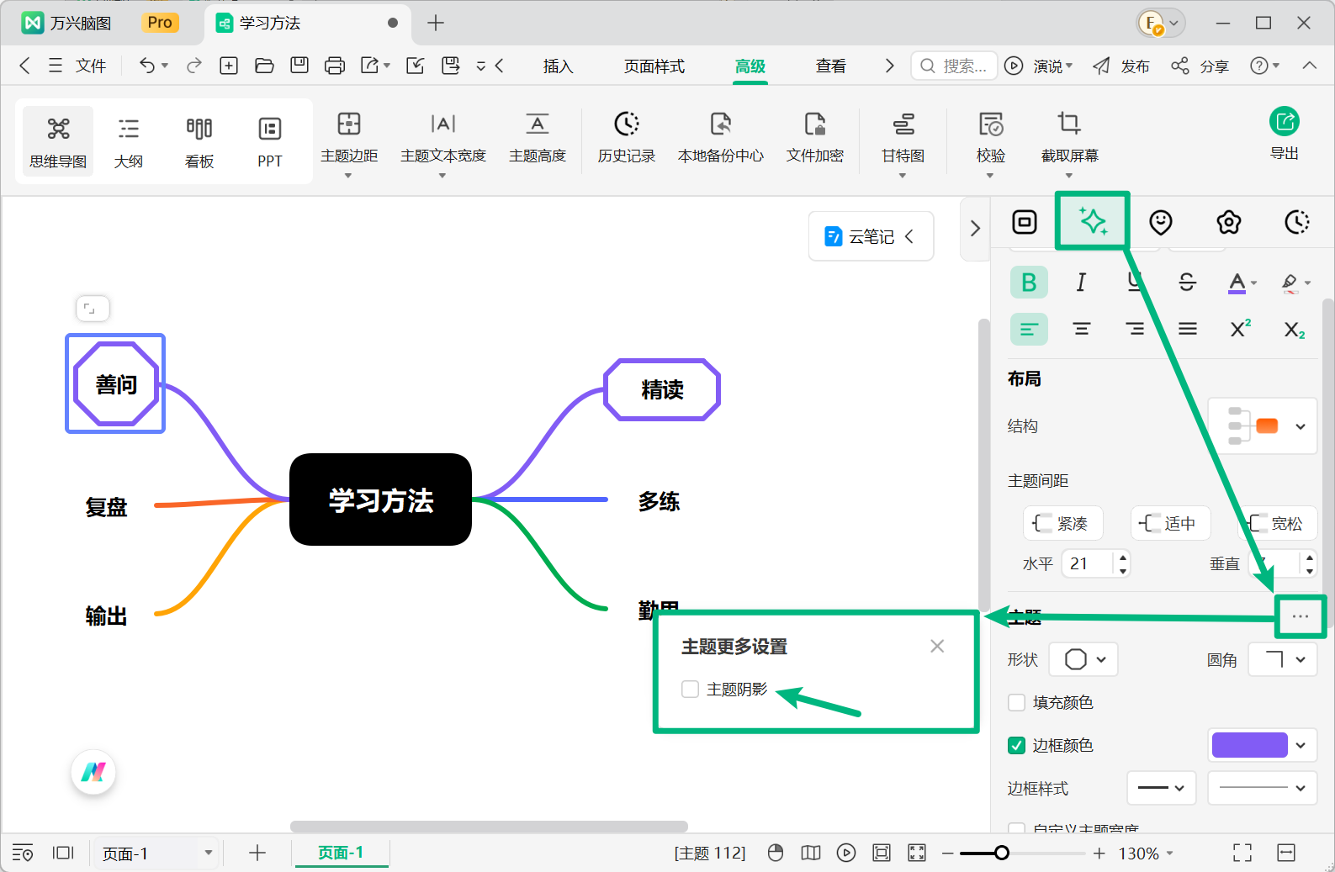This screenshot has height=872, width=1335.
Task: Click the Redo arrow
Action: click(x=194, y=66)
